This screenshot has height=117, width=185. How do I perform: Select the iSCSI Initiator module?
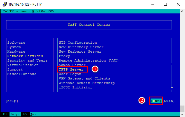[x=76, y=87]
